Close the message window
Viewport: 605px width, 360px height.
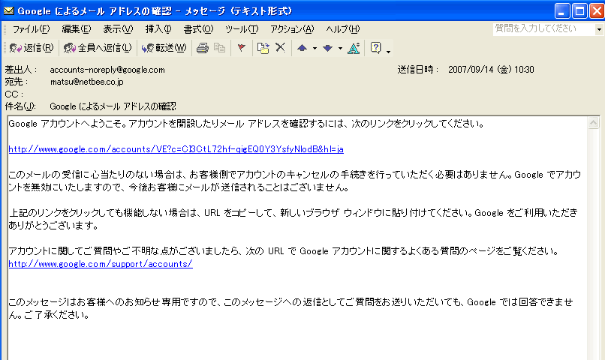tap(597, 11)
